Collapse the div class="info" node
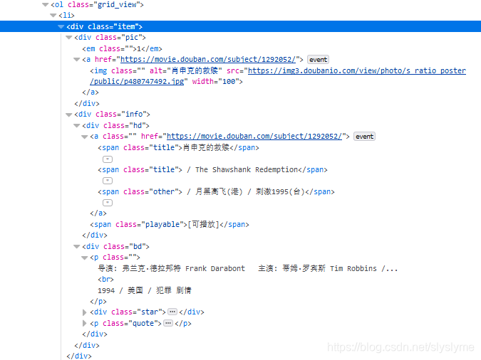This screenshot has height=360, width=481. point(68,115)
